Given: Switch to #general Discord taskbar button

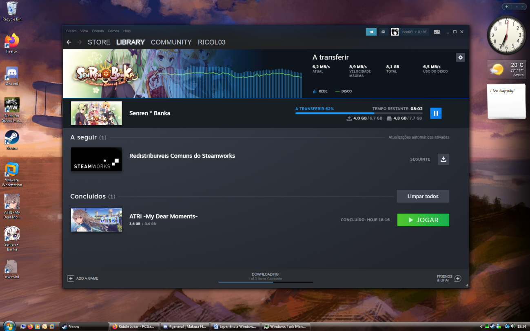Looking at the screenshot, I should pos(185,327).
